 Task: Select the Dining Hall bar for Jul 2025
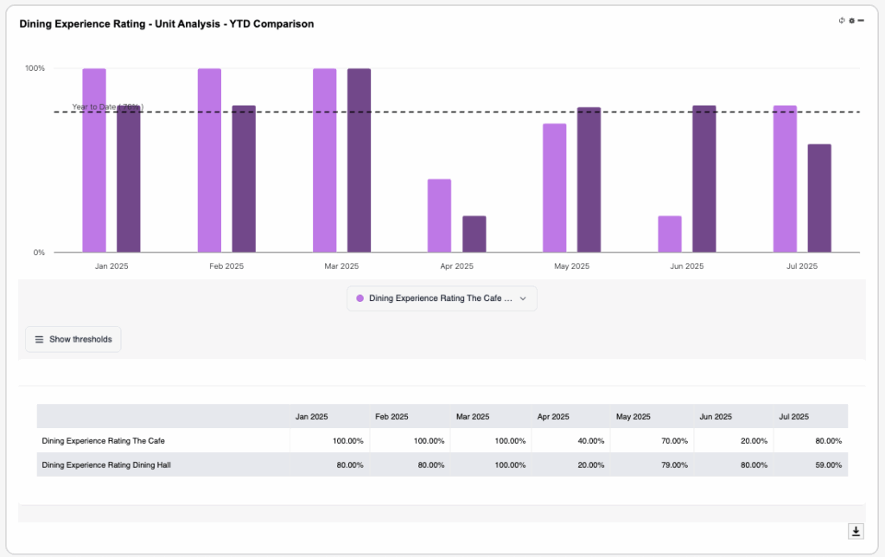819,198
